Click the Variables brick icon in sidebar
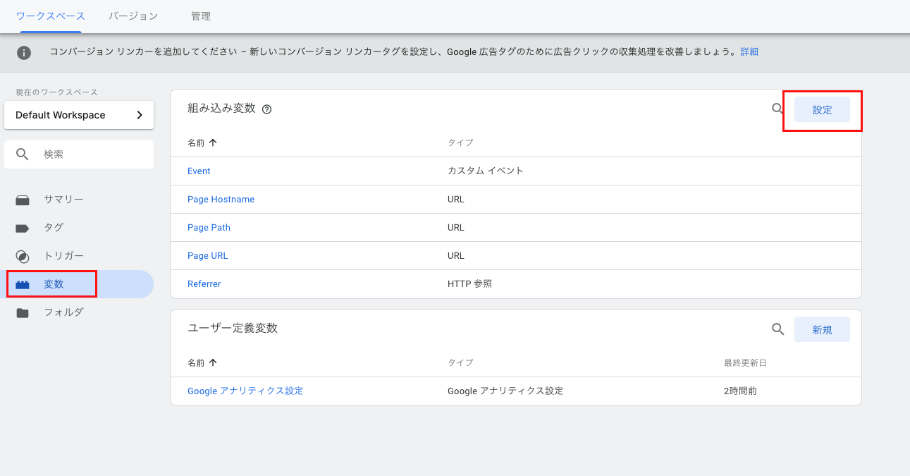The height and width of the screenshot is (476, 910). coord(23,284)
